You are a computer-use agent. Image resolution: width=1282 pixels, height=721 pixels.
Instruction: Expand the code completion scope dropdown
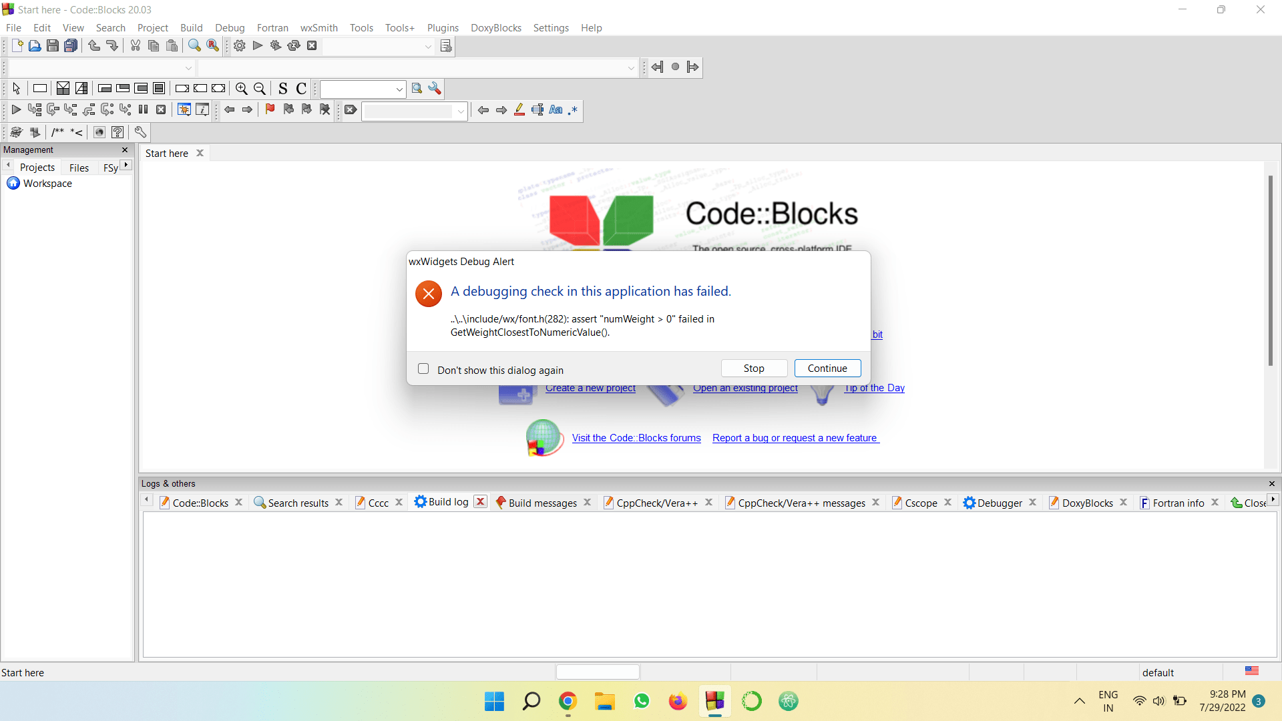100,67
